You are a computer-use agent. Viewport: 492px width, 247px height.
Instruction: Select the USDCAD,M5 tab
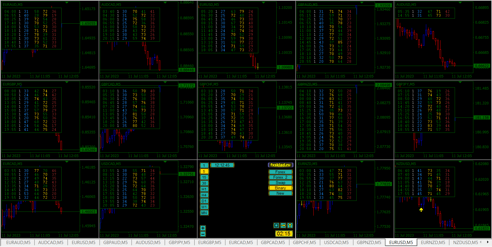(x=336, y=243)
